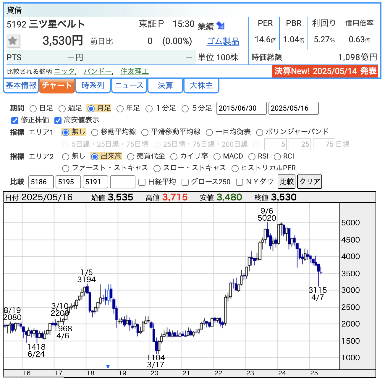This screenshot has height=378, width=385.
Task: Select 5分足 period radio button
Action: coord(185,109)
